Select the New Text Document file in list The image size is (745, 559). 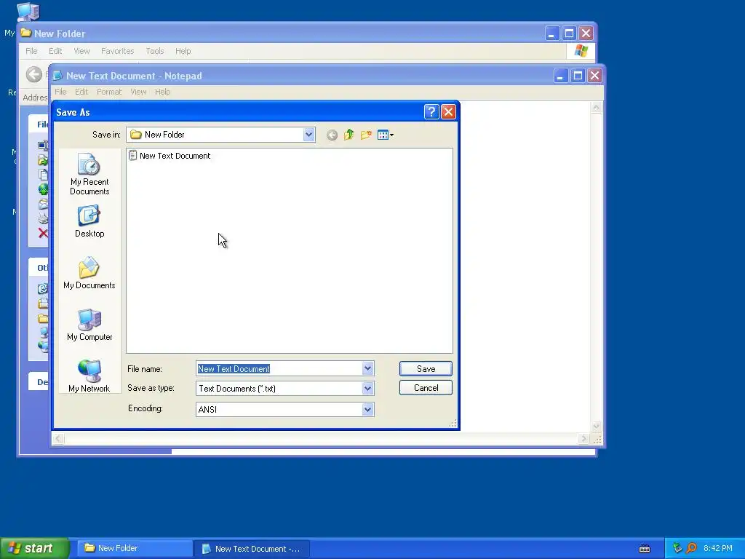pyautogui.click(x=170, y=156)
